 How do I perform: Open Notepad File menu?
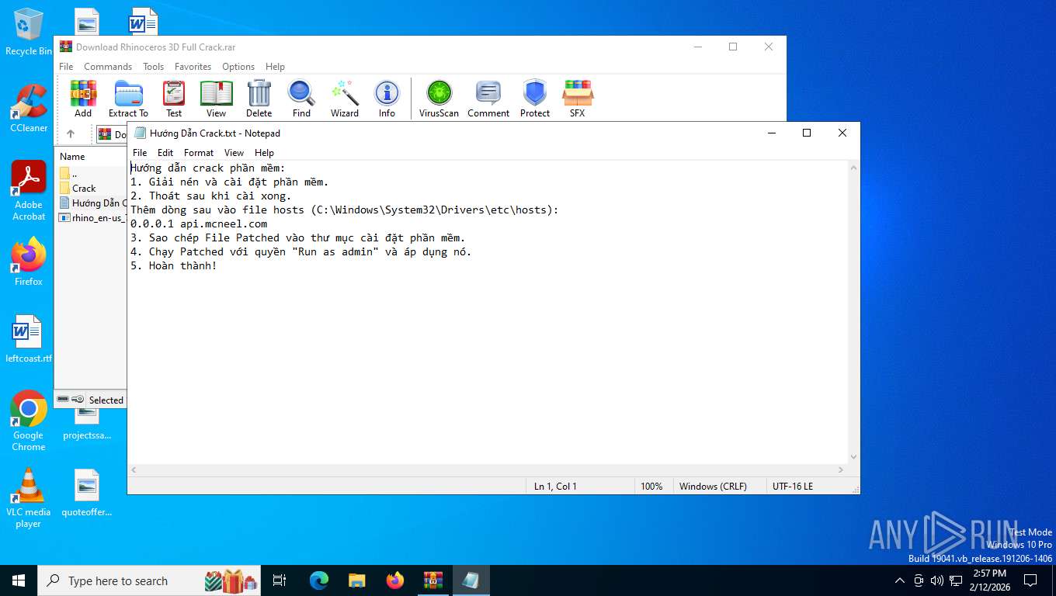140,153
